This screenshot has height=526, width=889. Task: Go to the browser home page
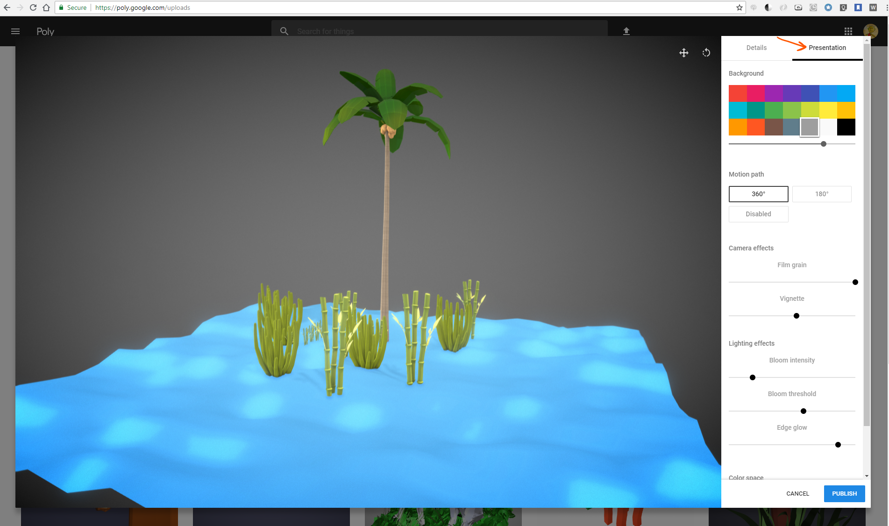click(46, 7)
